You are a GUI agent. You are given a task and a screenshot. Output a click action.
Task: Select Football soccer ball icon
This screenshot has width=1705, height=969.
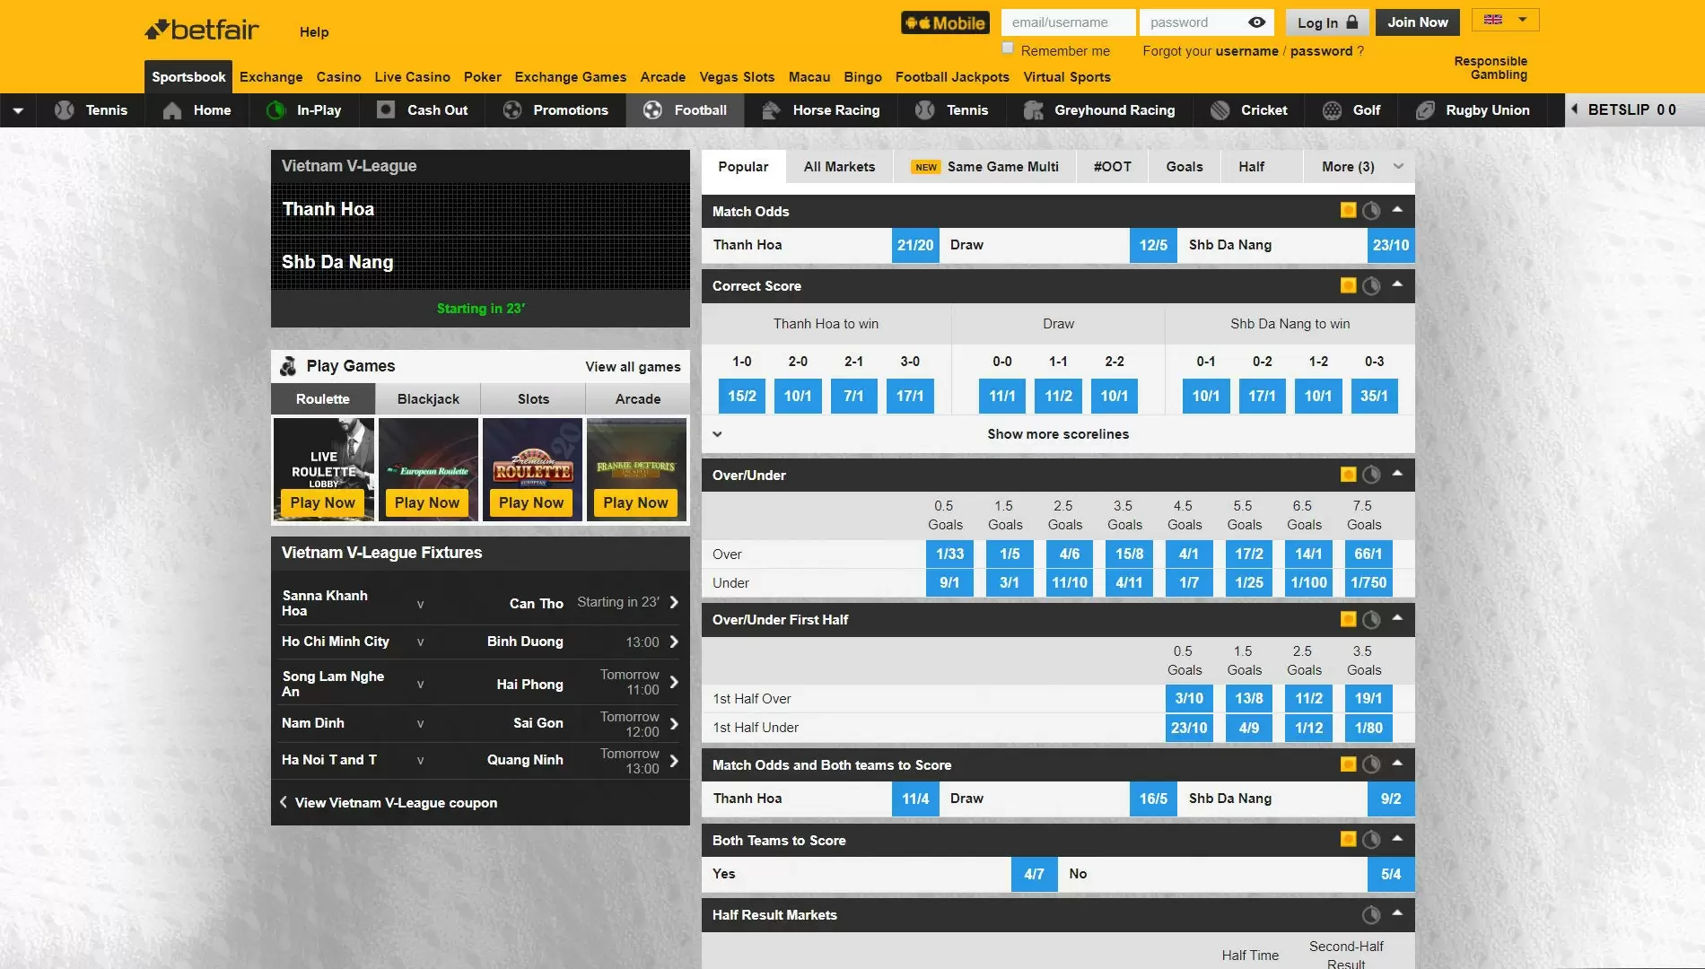pos(653,110)
